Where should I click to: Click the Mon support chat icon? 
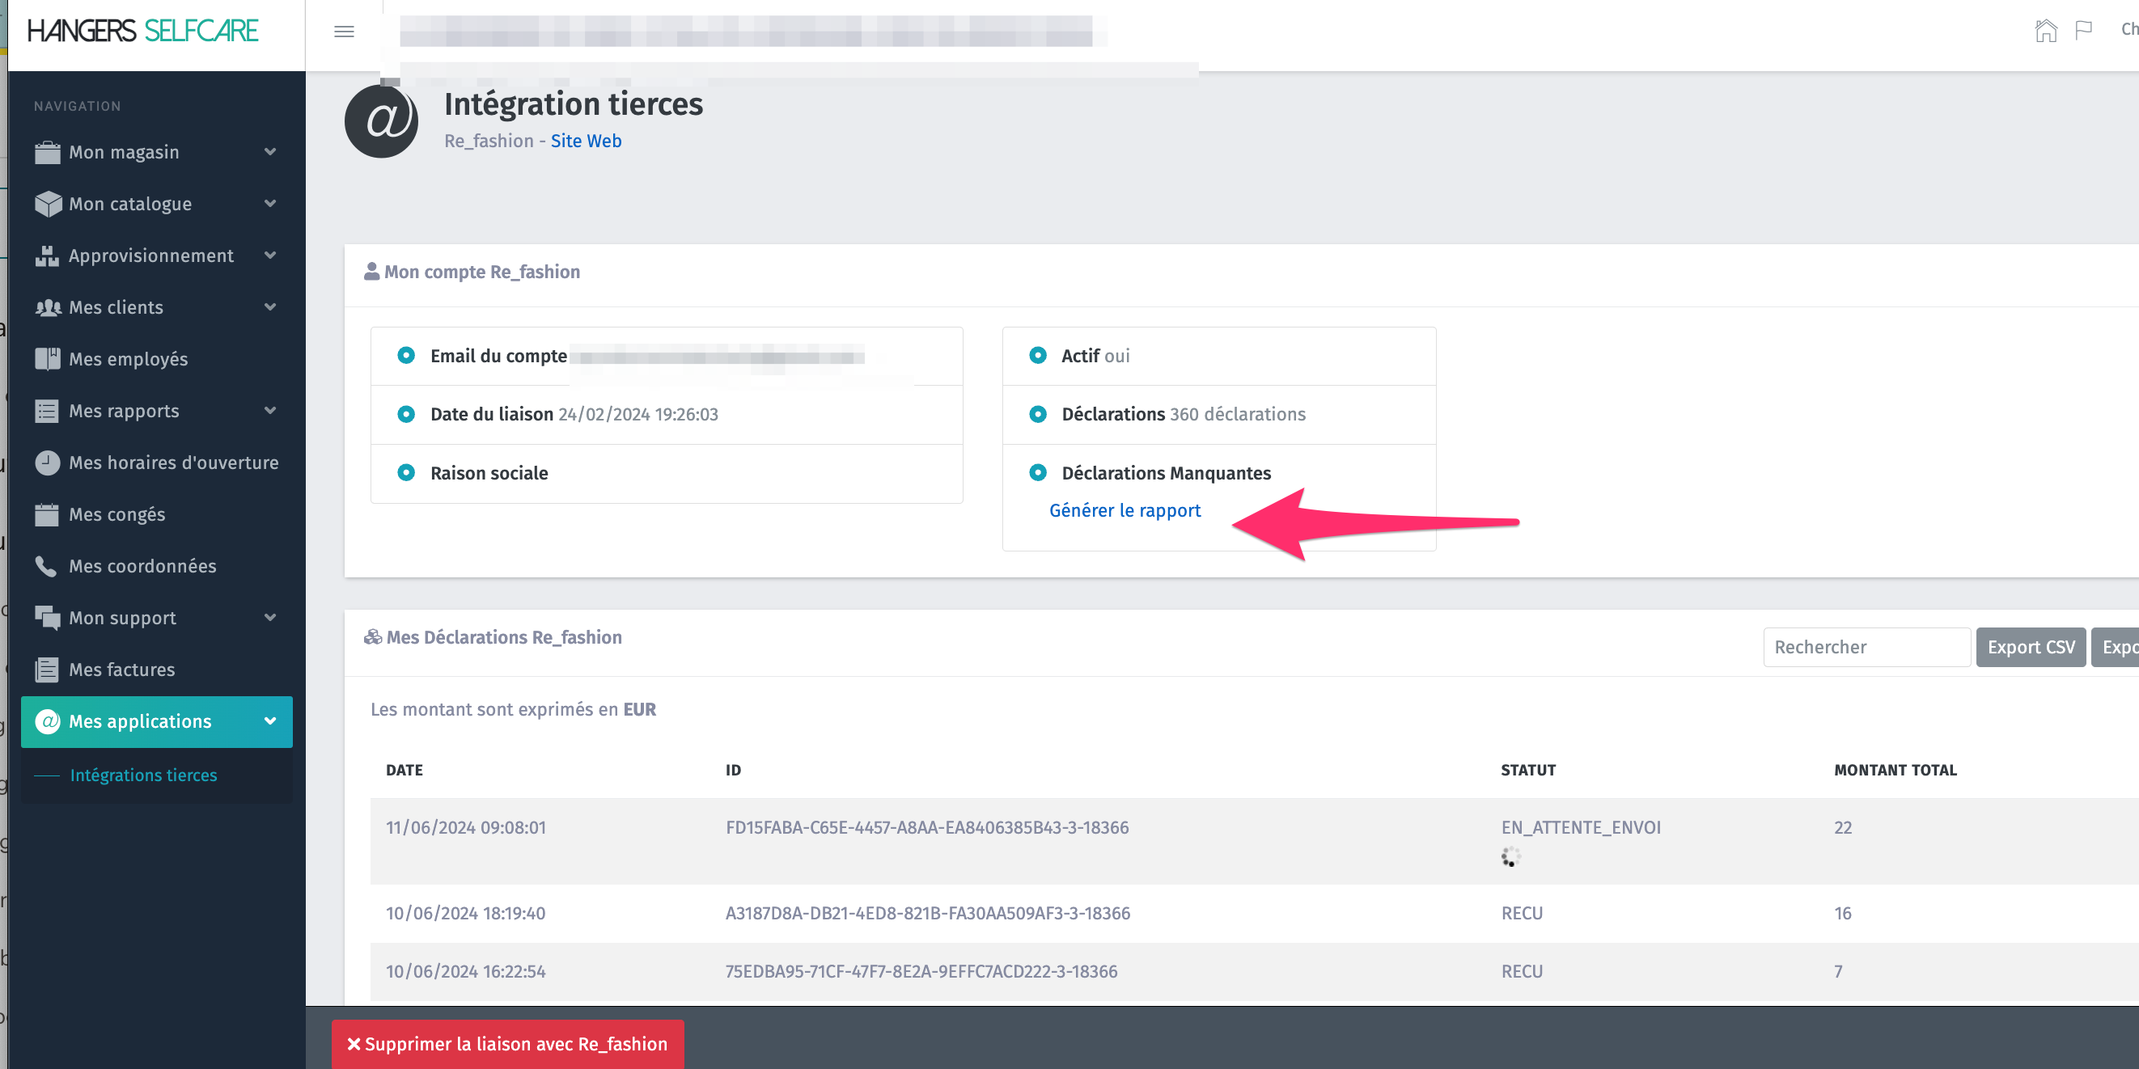[48, 619]
